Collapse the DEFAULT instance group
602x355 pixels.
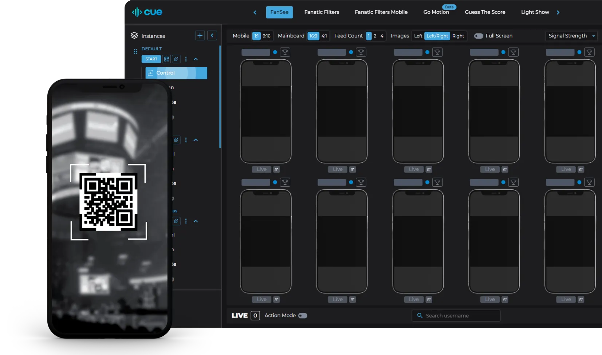[196, 59]
